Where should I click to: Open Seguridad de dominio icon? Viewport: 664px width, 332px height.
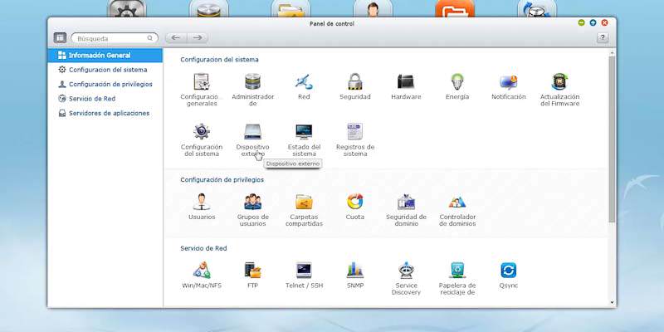(x=406, y=202)
